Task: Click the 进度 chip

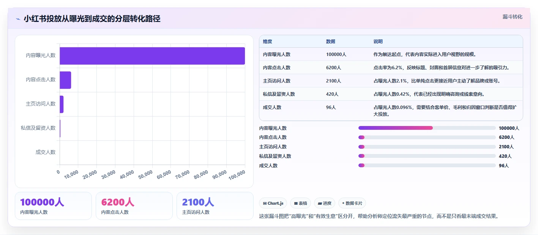Action: coord(325,203)
